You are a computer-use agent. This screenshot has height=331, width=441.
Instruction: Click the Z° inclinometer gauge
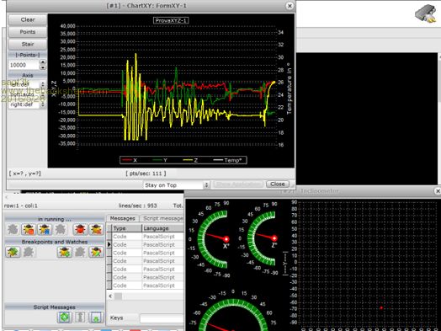tap(261, 238)
